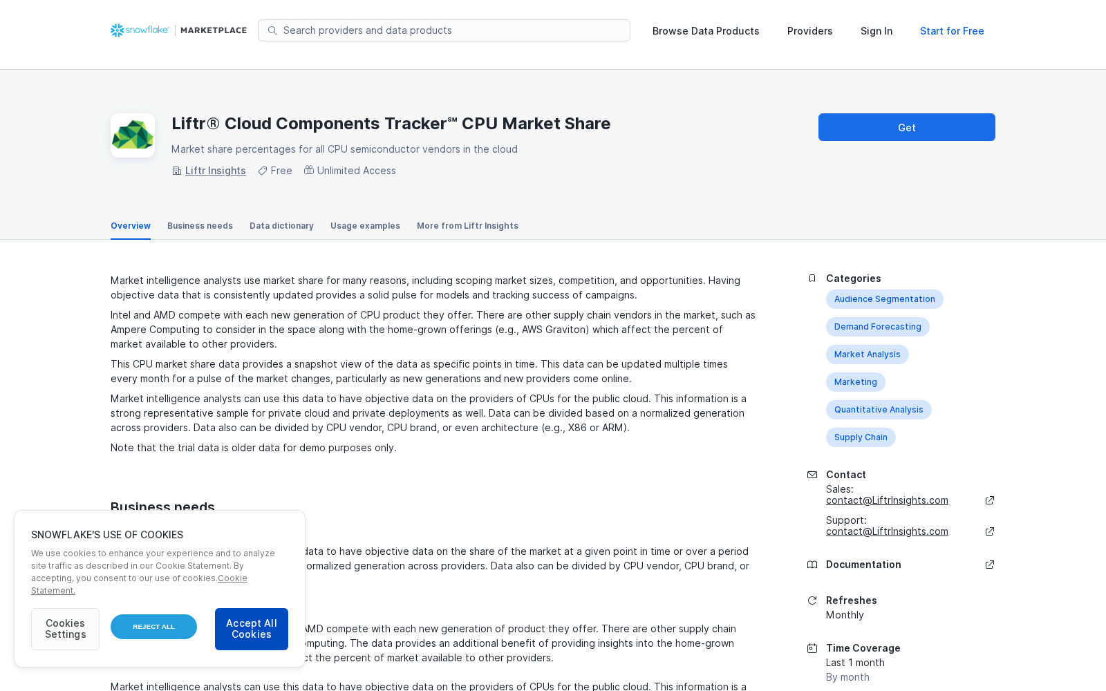Open More from Liftr Insights tab
Screen dimensions: 1106x691
click(467, 226)
